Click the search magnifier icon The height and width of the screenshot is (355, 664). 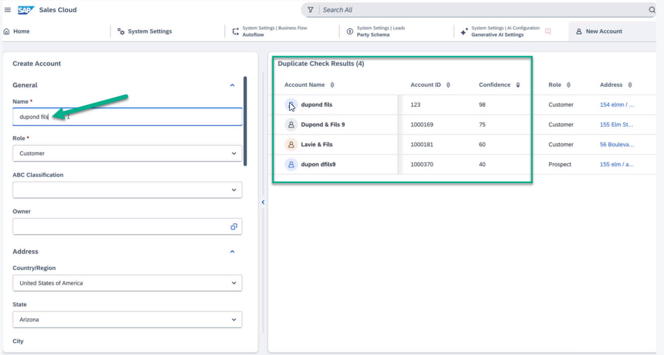(x=652, y=10)
